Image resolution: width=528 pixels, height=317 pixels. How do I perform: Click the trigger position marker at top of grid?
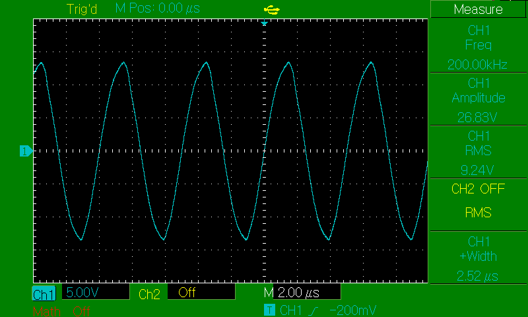click(x=264, y=24)
